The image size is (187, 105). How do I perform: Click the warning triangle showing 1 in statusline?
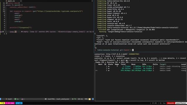point(22,99)
